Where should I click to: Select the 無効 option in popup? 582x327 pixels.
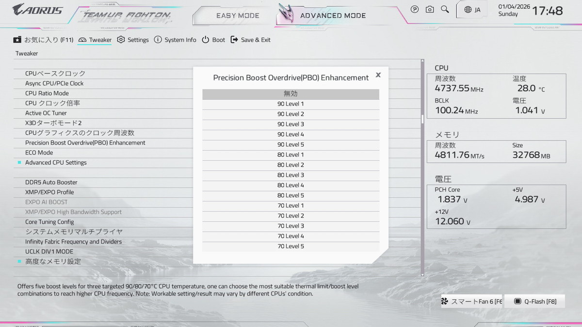coord(291,94)
